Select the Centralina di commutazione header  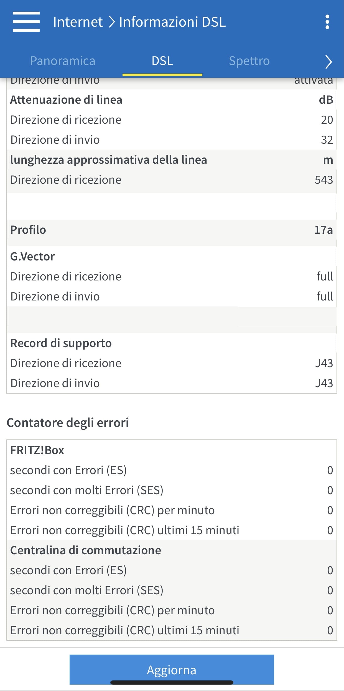(x=86, y=550)
